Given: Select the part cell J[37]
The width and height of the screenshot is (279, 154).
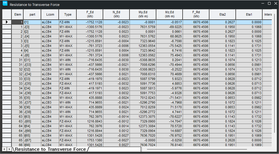Looking at the screenshot, I should pyautogui.click(x=32, y=103).
